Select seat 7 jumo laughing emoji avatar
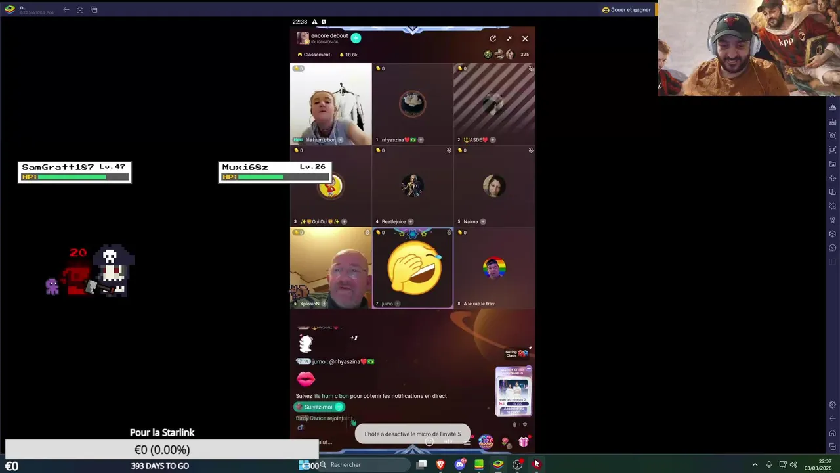This screenshot has height=473, width=840. [413, 268]
